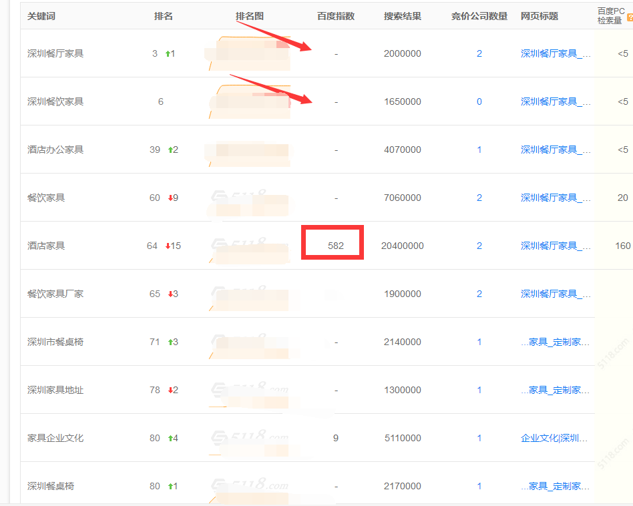Open ranking chart thumbnail for 深圳餐厅家具

coord(249,53)
